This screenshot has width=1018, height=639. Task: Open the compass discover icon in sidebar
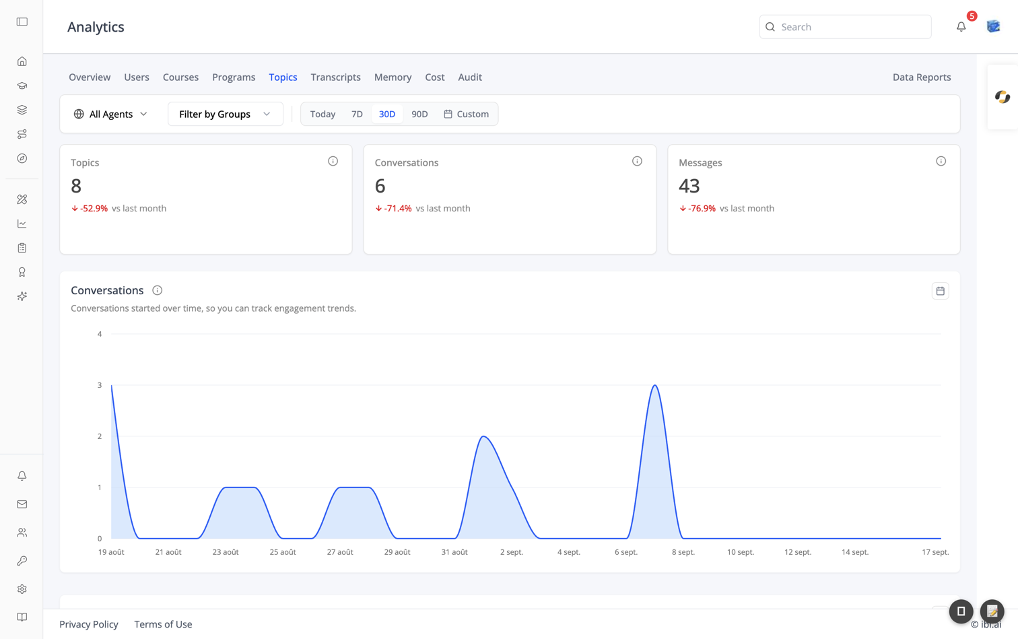[22, 158]
